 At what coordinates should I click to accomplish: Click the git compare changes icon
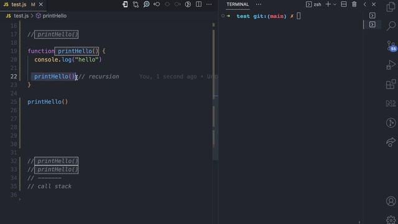(x=136, y=4)
